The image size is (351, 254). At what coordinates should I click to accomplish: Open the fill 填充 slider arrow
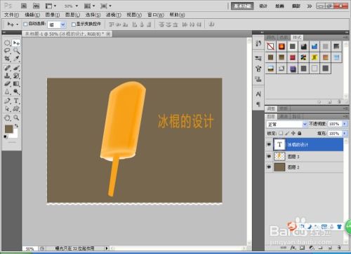tap(345, 134)
